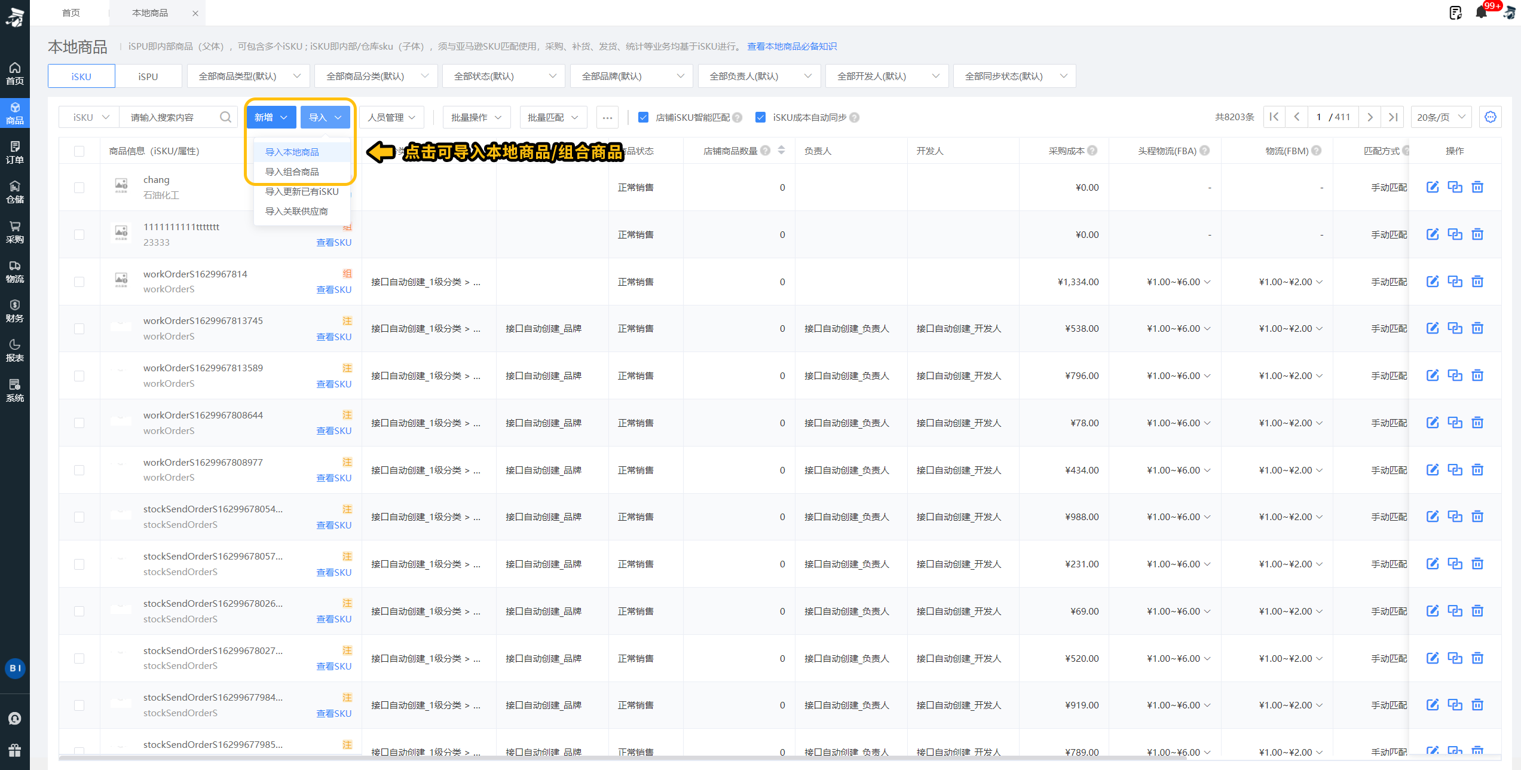The width and height of the screenshot is (1521, 770).
Task: Close the 本地商品 tab
Action: (195, 13)
